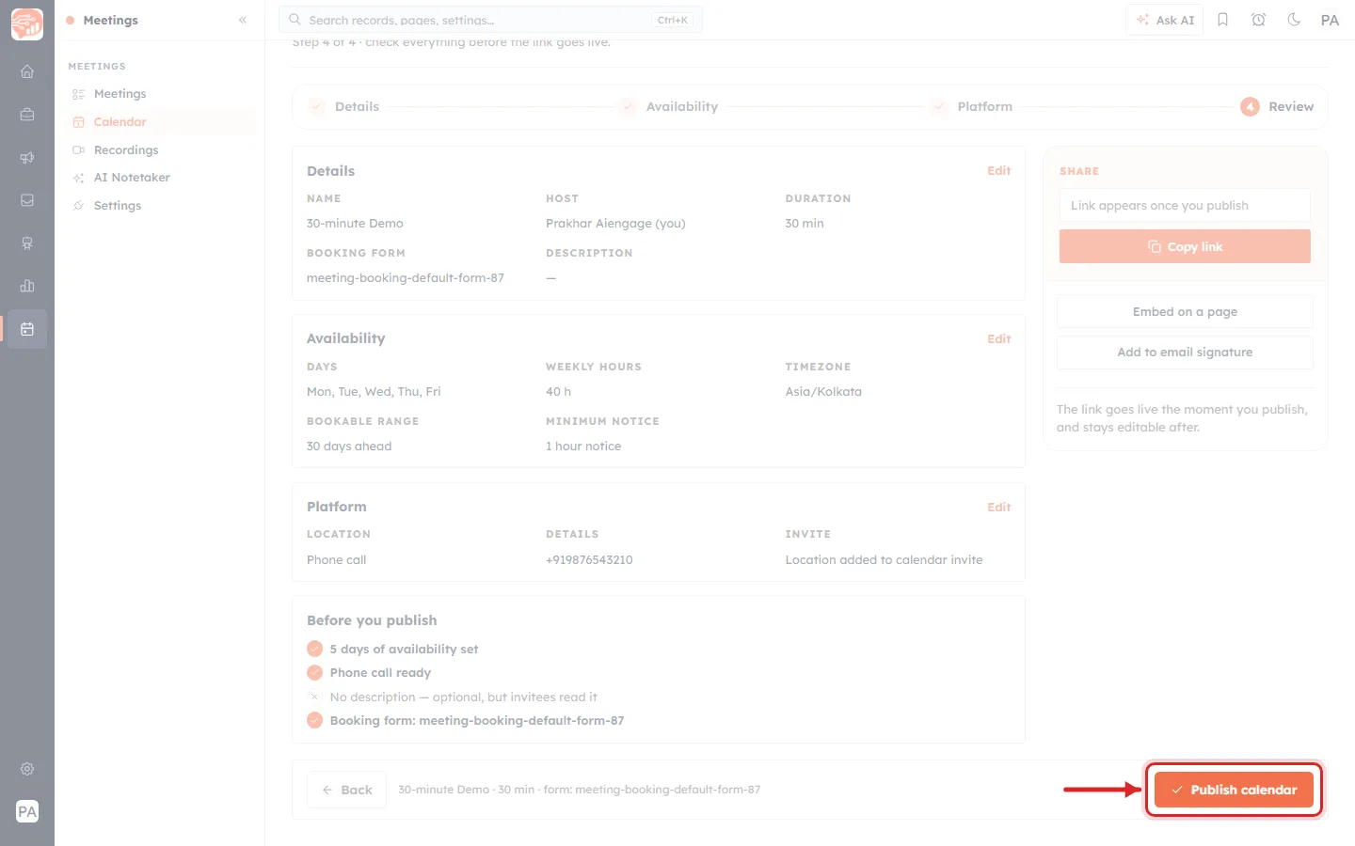Image resolution: width=1355 pixels, height=846 pixels.
Task: Click the 'Phone call ready' check icon
Action: click(315, 673)
